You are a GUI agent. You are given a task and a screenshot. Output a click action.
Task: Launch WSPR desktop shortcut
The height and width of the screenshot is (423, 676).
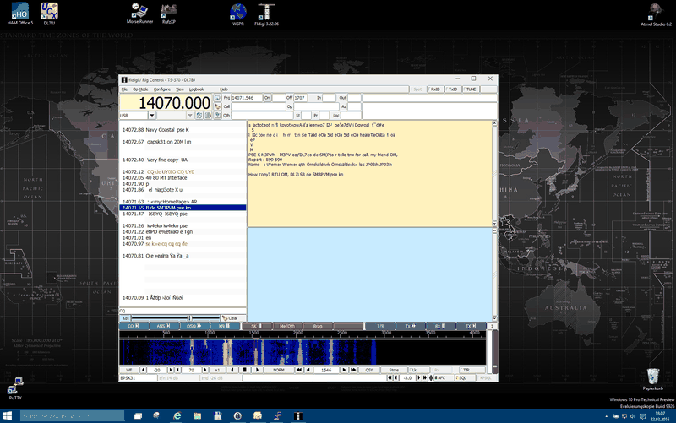click(x=238, y=14)
